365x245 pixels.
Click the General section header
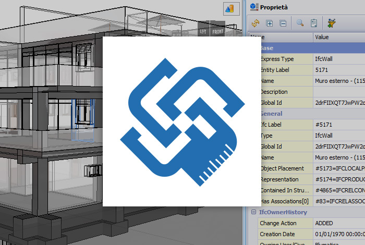pyautogui.click(x=271, y=113)
